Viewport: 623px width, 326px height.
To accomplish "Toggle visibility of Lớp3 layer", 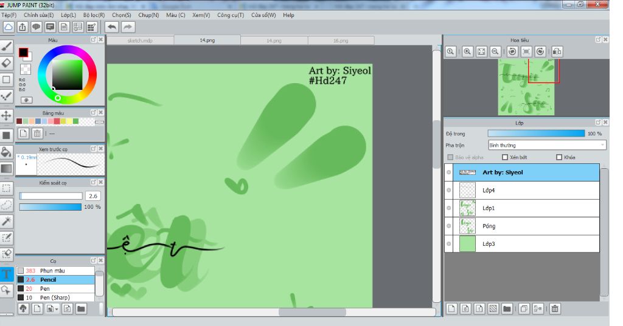I will click(x=449, y=244).
